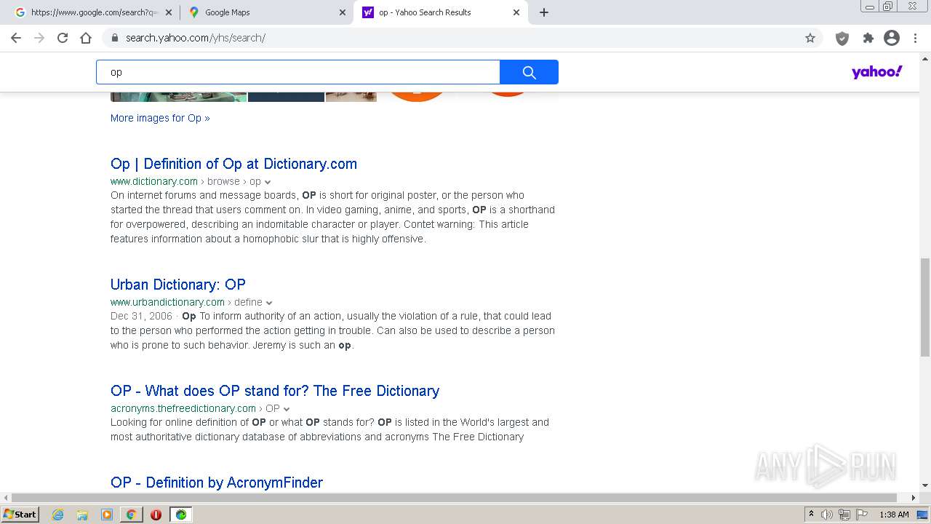Expand dropdown arrow next to dictionary.com result
Image resolution: width=931 pixels, height=524 pixels.
click(268, 182)
